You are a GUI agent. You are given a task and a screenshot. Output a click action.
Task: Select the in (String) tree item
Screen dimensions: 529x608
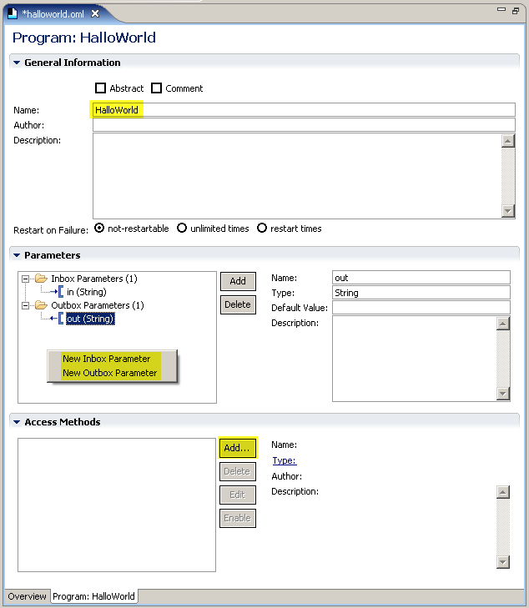point(87,292)
